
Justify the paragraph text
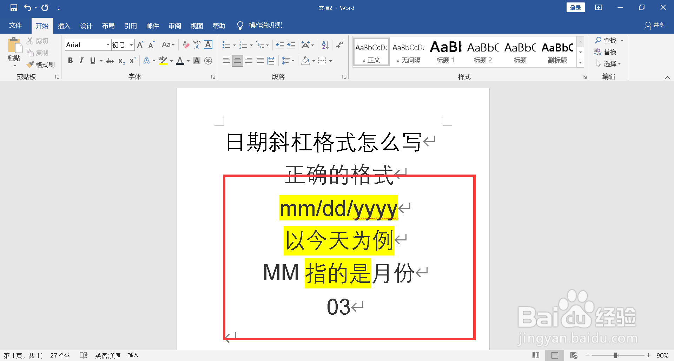[260, 61]
